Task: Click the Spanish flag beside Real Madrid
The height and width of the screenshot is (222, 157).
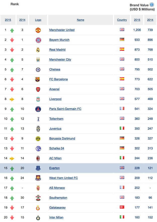Action: tap(122, 49)
